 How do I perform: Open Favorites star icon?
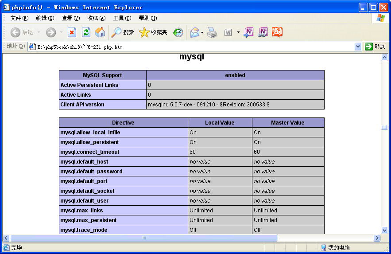click(144, 32)
